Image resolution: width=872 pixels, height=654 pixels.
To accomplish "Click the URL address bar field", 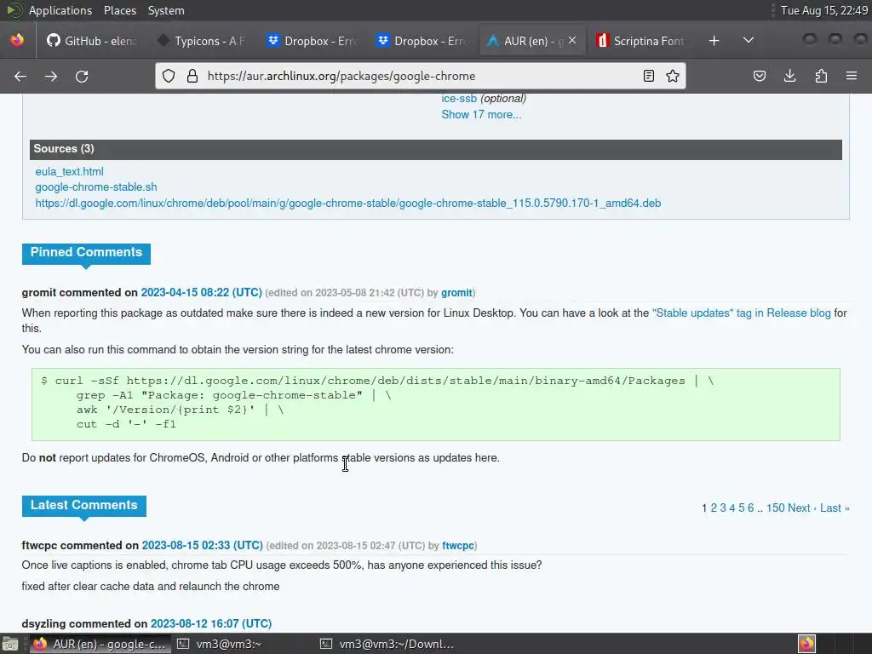I will coord(420,76).
